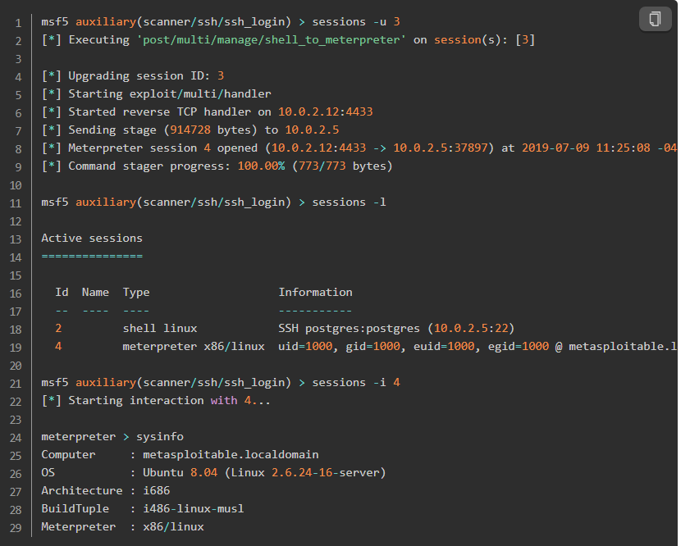Image resolution: width=690 pixels, height=546 pixels.
Task: Click 'Starting exploit/multi/handler' line
Action: tap(156, 94)
